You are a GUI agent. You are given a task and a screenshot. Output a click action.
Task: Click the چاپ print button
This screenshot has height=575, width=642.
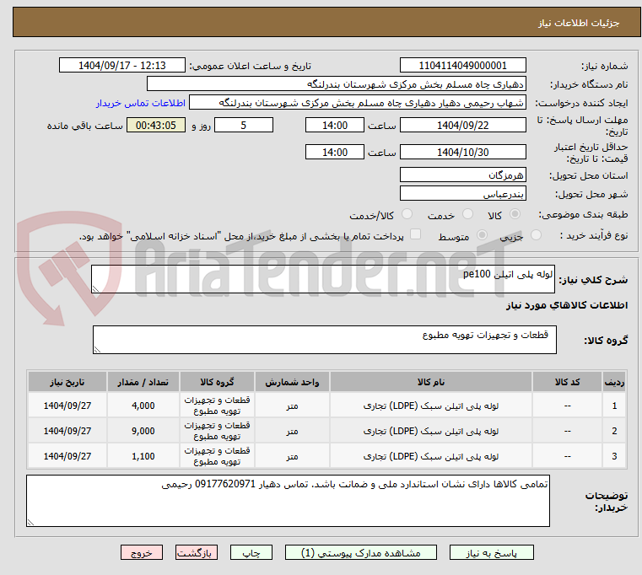tap(251, 552)
